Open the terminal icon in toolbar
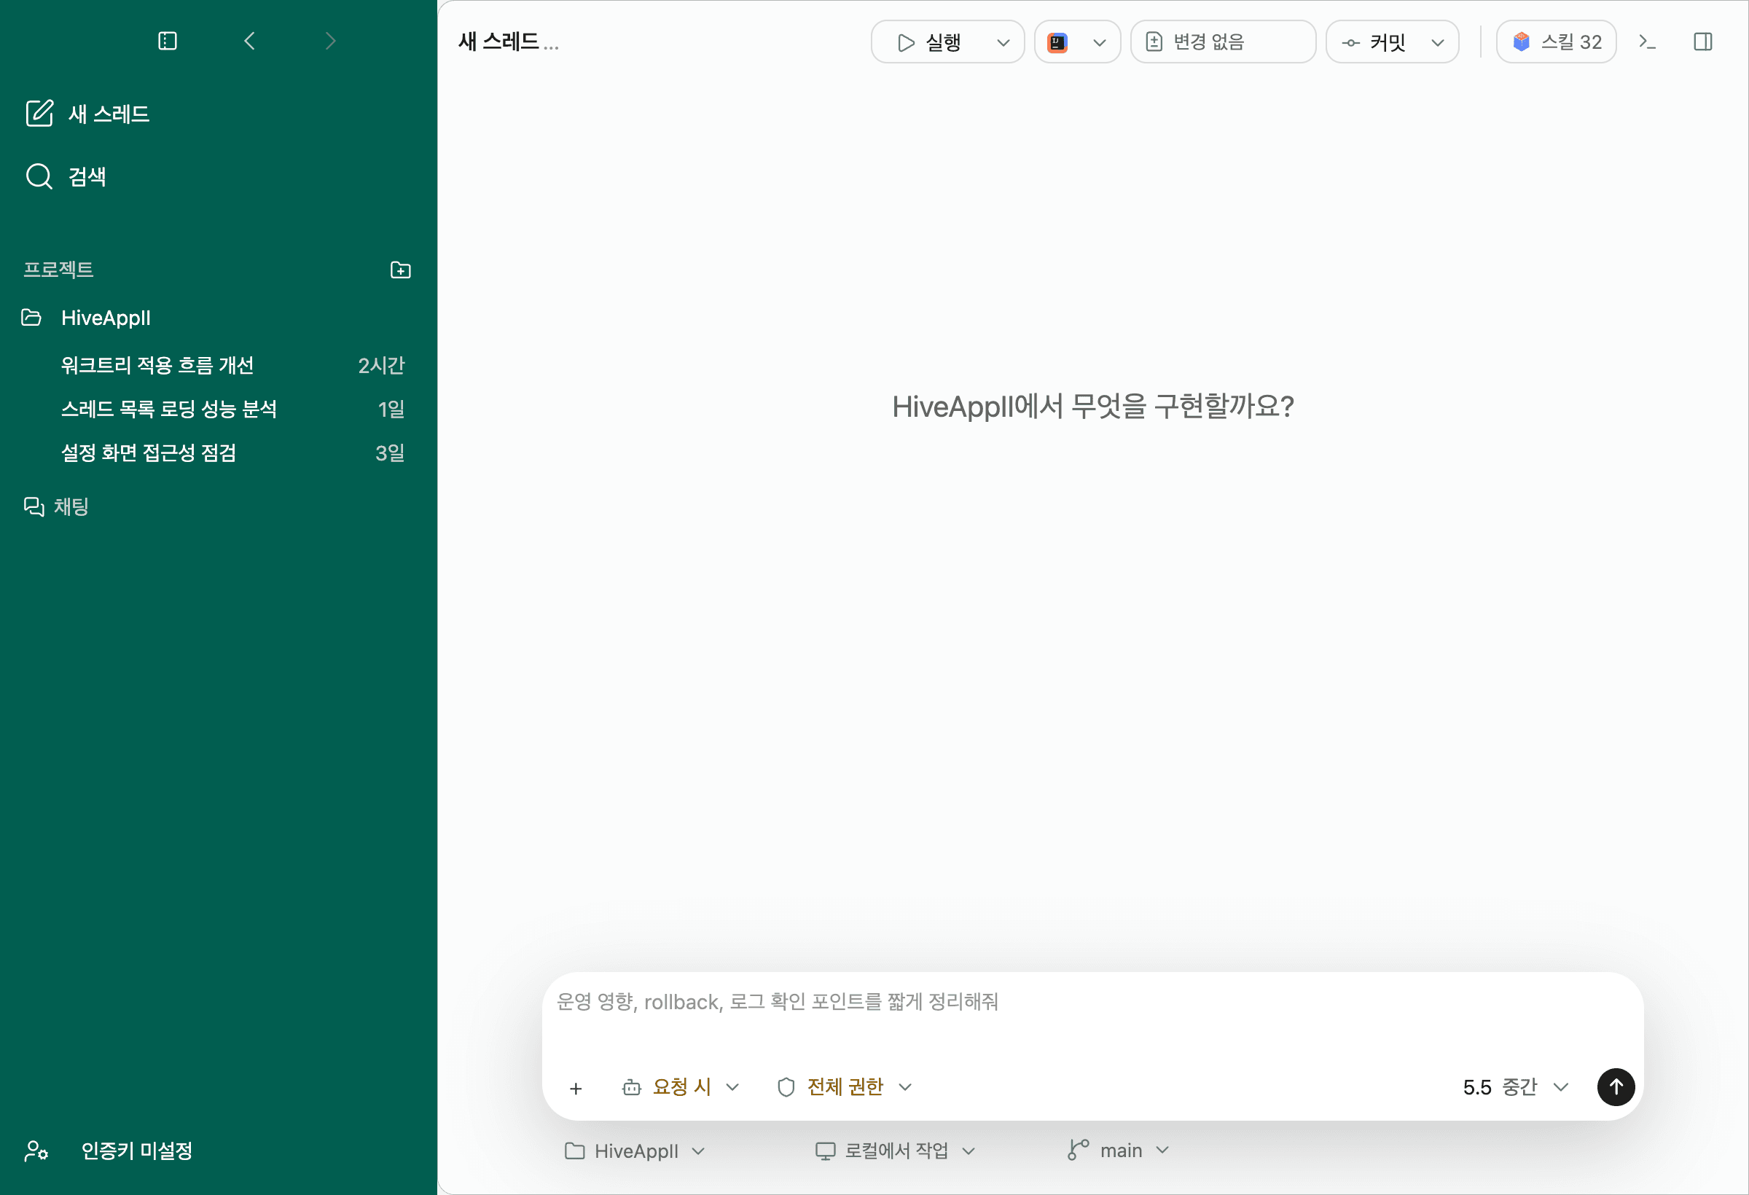 (x=1648, y=42)
